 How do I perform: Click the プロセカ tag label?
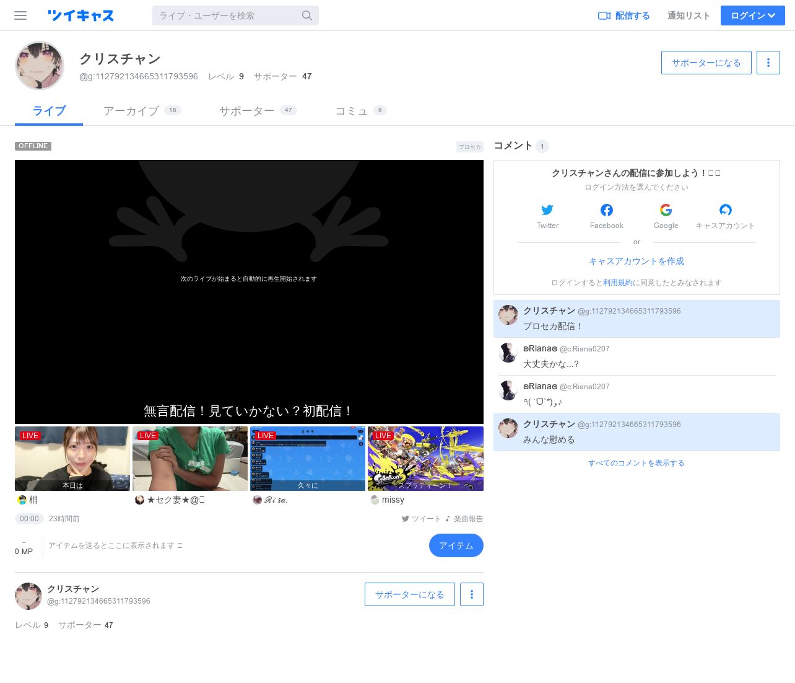pos(470,147)
